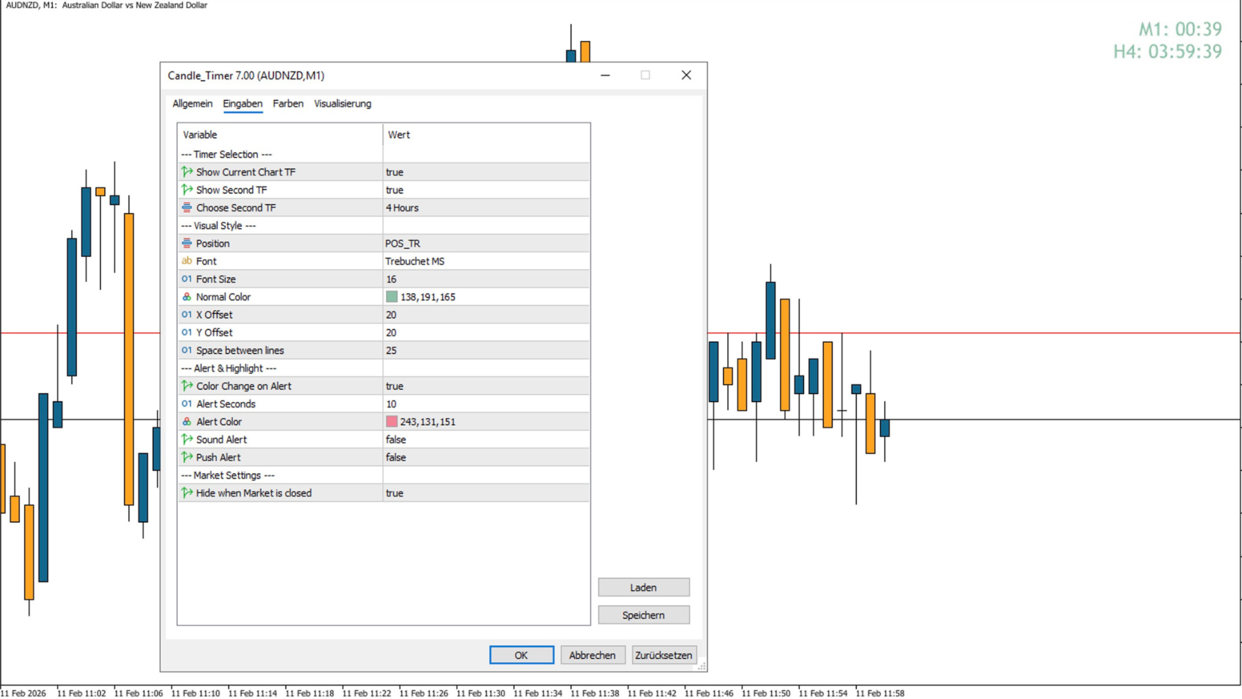
Task: Click the integer icon next to Font Size
Action: [187, 279]
